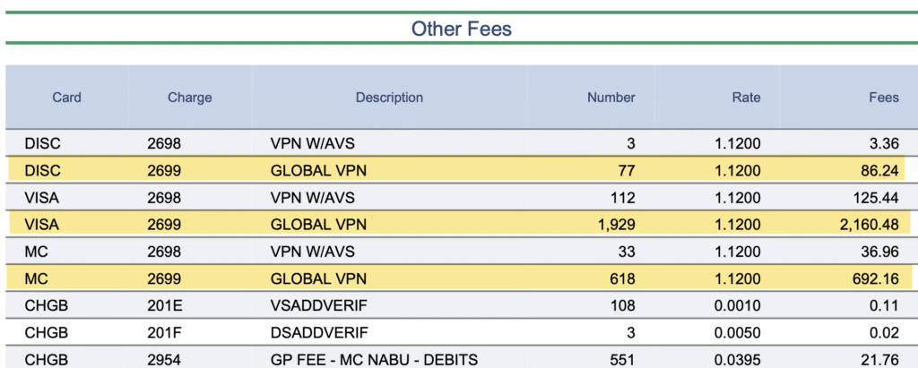Select the 618 number cell

tap(624, 278)
